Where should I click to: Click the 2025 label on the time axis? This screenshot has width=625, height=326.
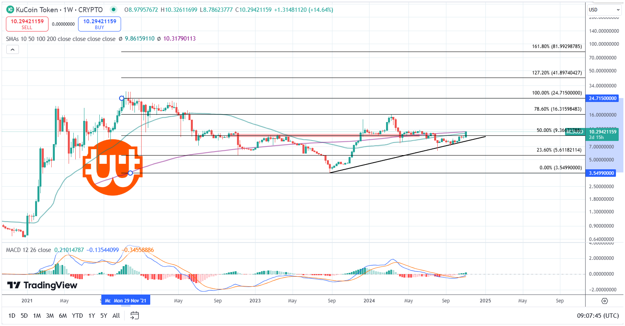click(485, 301)
